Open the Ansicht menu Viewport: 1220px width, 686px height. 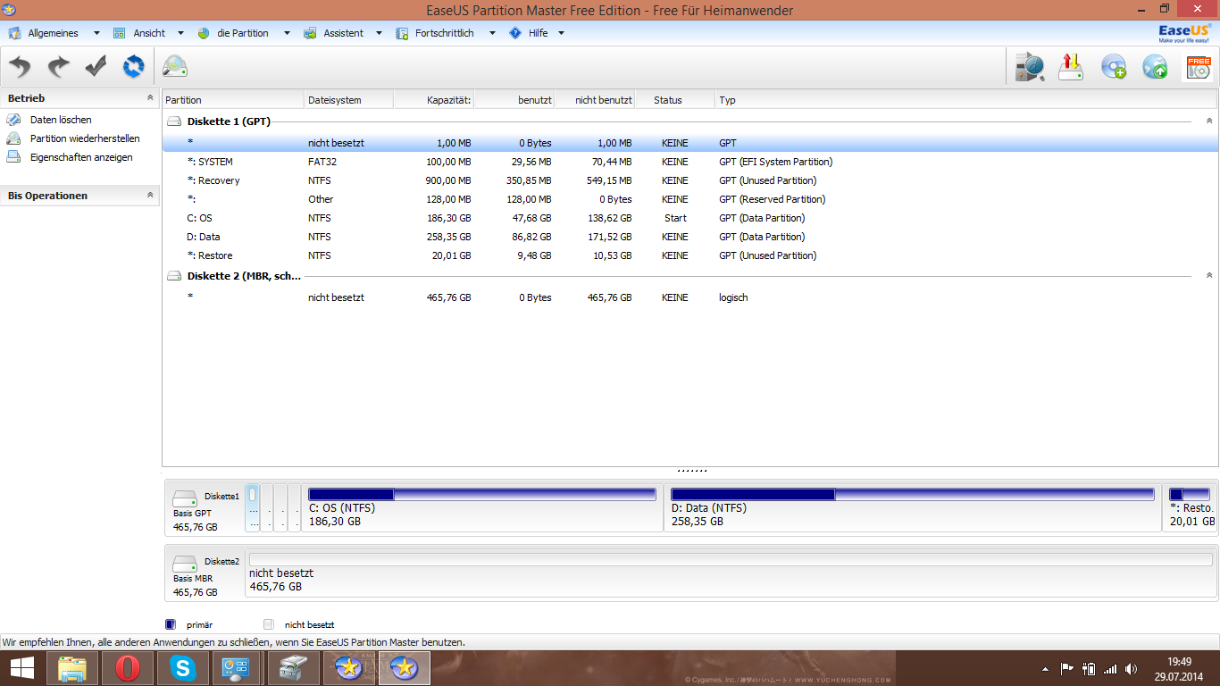click(148, 33)
